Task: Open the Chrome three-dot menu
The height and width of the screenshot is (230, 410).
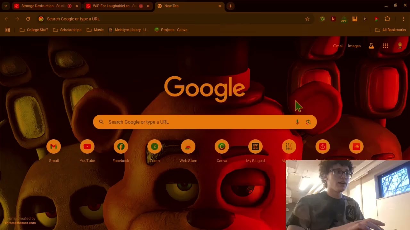Action: click(404, 19)
